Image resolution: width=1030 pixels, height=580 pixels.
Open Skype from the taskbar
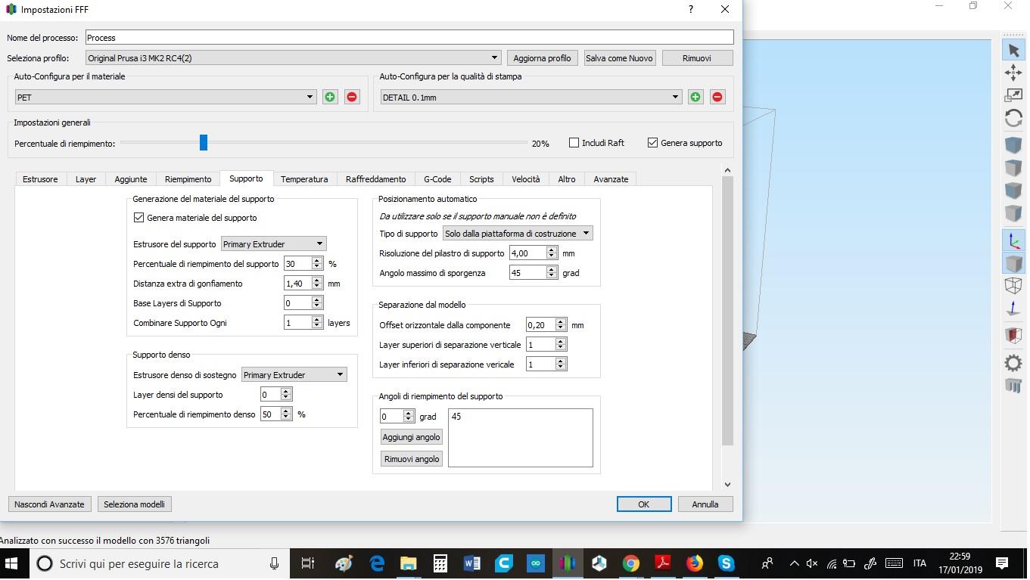pos(727,563)
